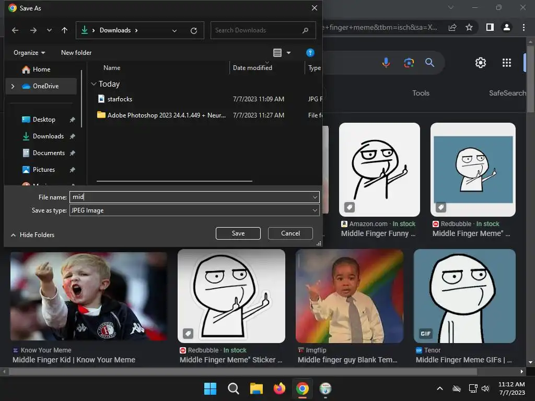Open Google apps grid
Viewport: 535px width, 401px height.
[x=507, y=63]
